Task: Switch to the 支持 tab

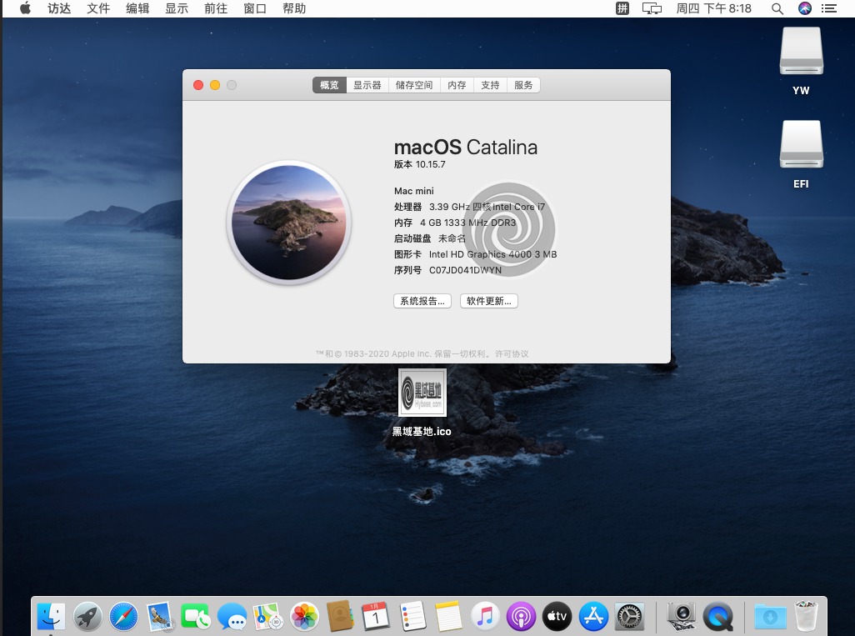Action: point(490,85)
